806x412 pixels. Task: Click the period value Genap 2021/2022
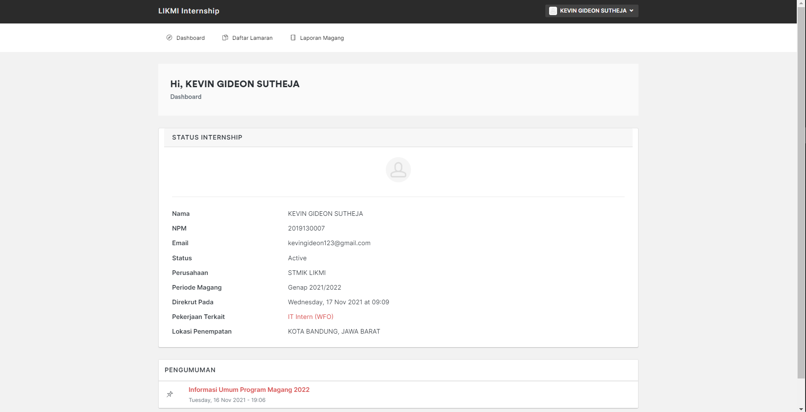314,288
